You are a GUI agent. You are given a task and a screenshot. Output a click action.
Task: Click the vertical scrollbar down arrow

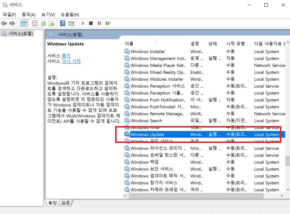[x=288, y=190]
